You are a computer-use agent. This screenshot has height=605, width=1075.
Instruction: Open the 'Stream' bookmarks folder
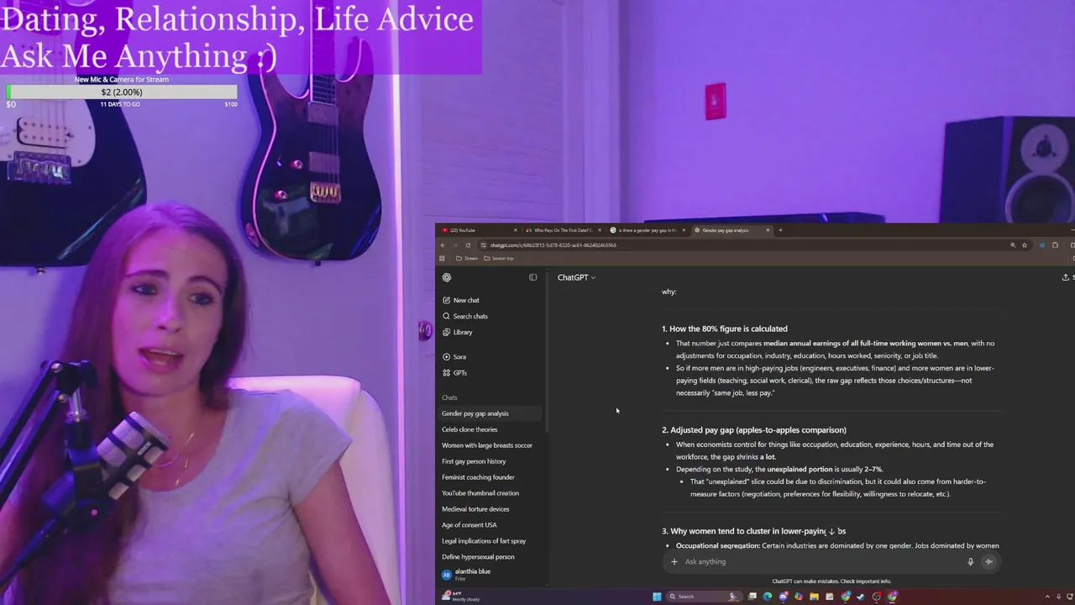pos(466,259)
